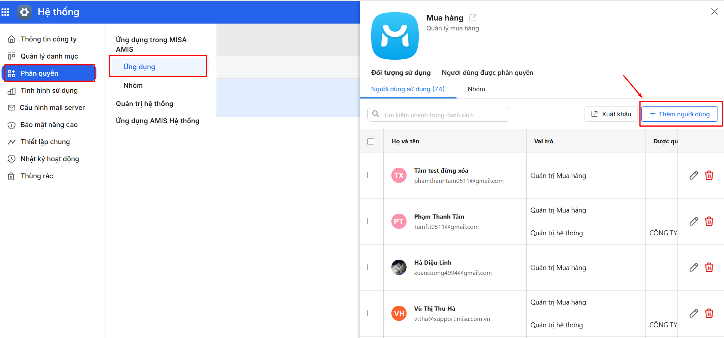Close the Mua hàng detail panel

(714, 11)
